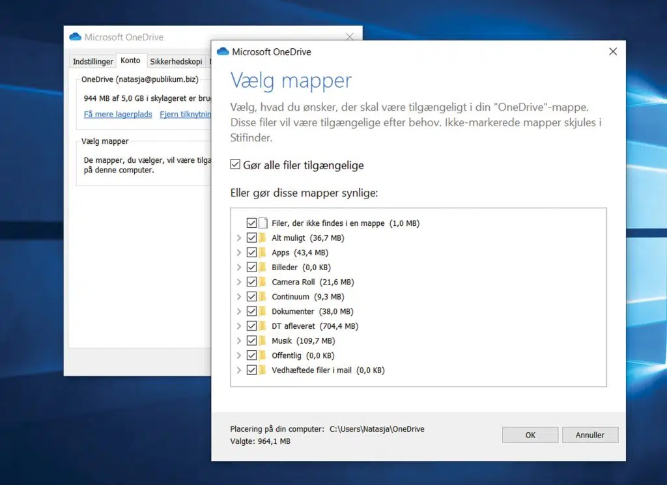The image size is (667, 485).
Task: Click the Camera Roll folder icon
Action: tap(263, 282)
